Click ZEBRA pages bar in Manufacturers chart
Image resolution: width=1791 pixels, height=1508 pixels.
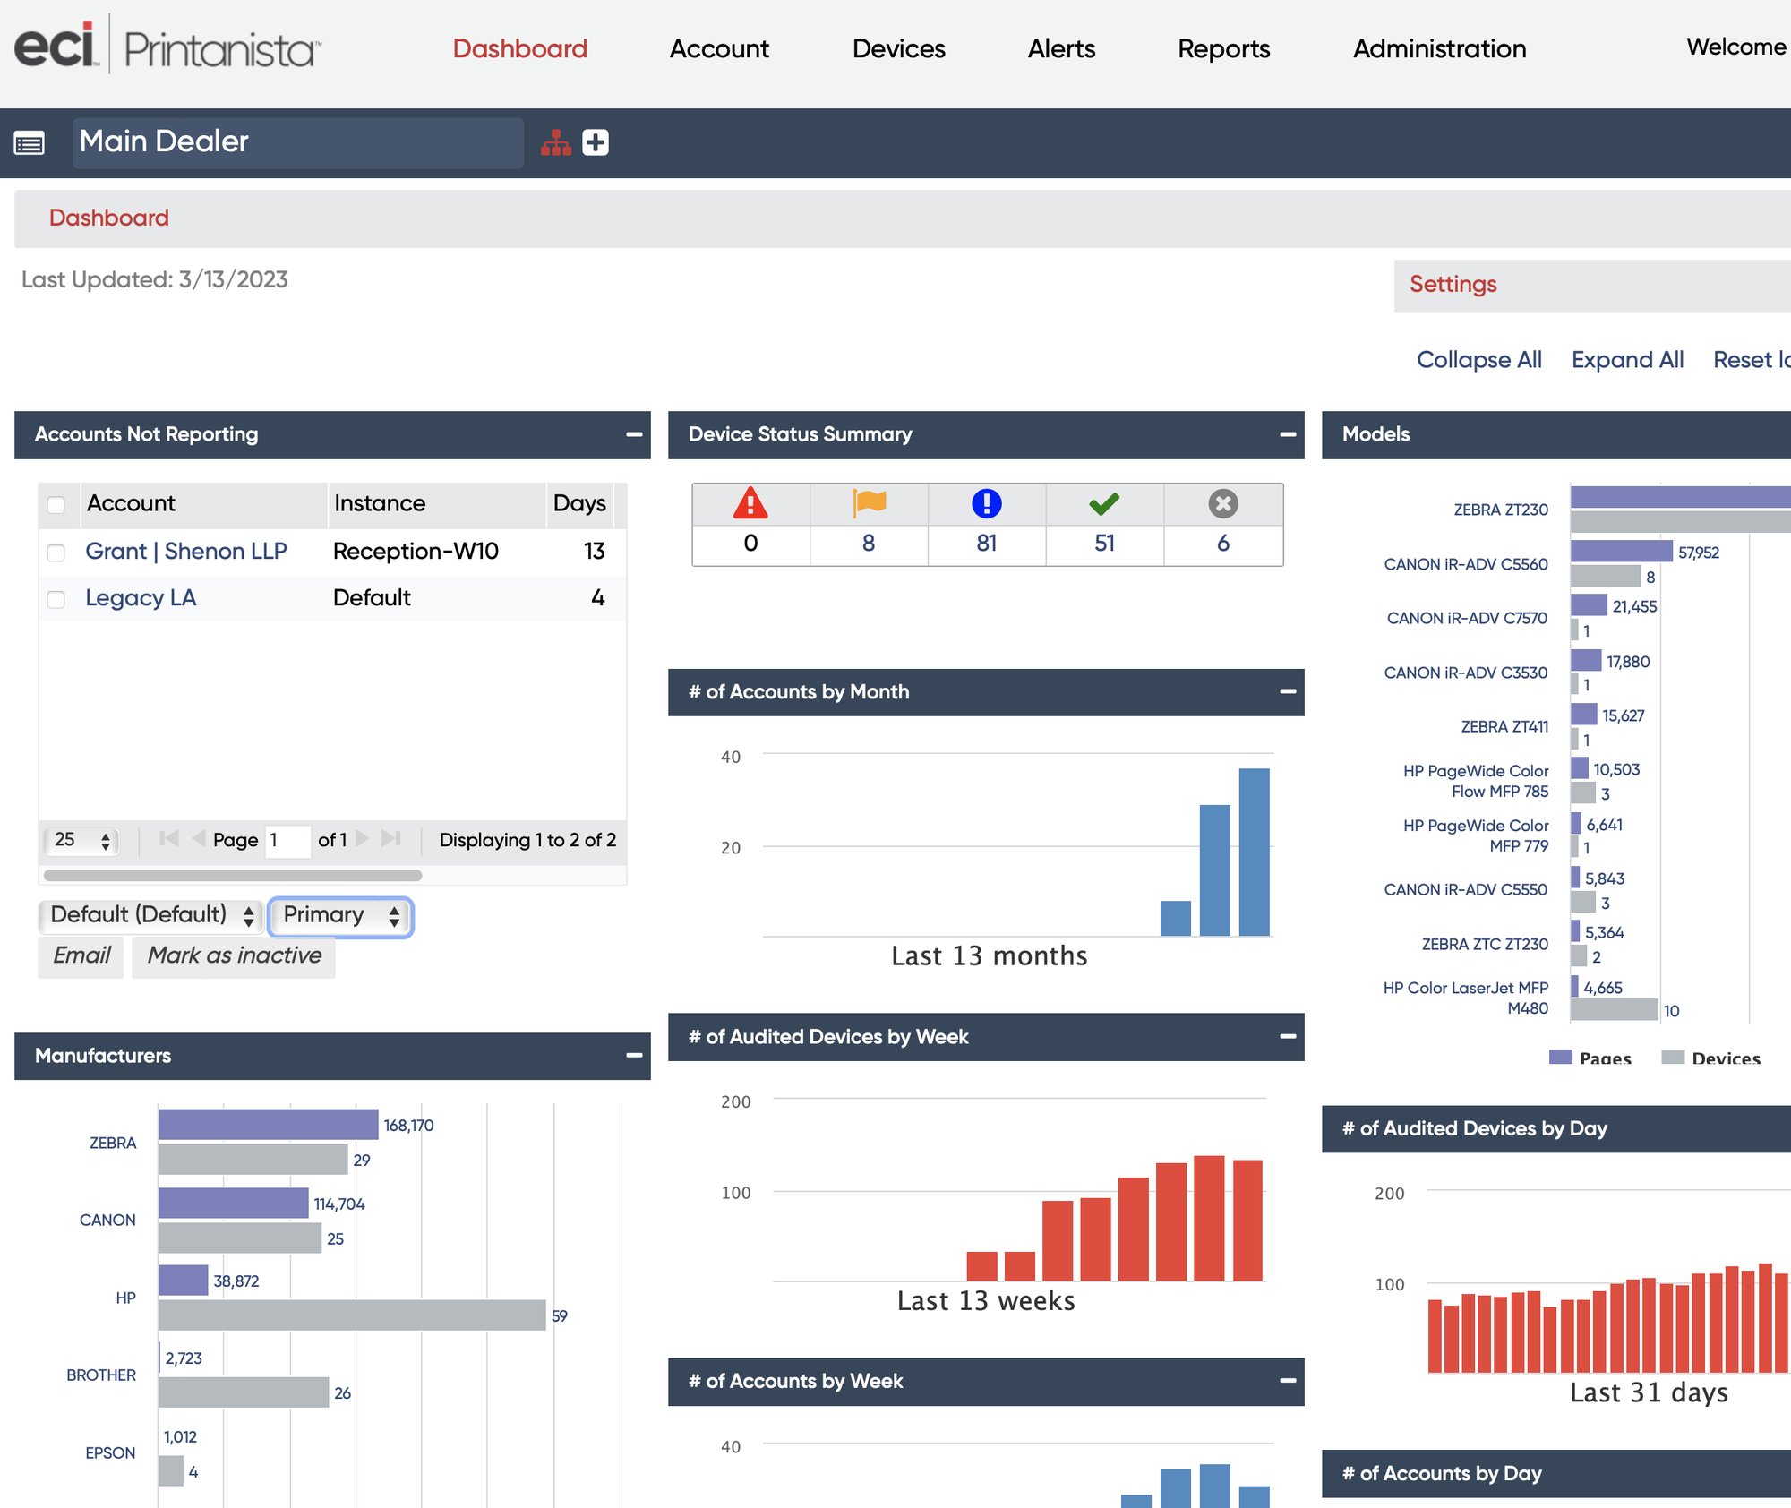point(269,1125)
